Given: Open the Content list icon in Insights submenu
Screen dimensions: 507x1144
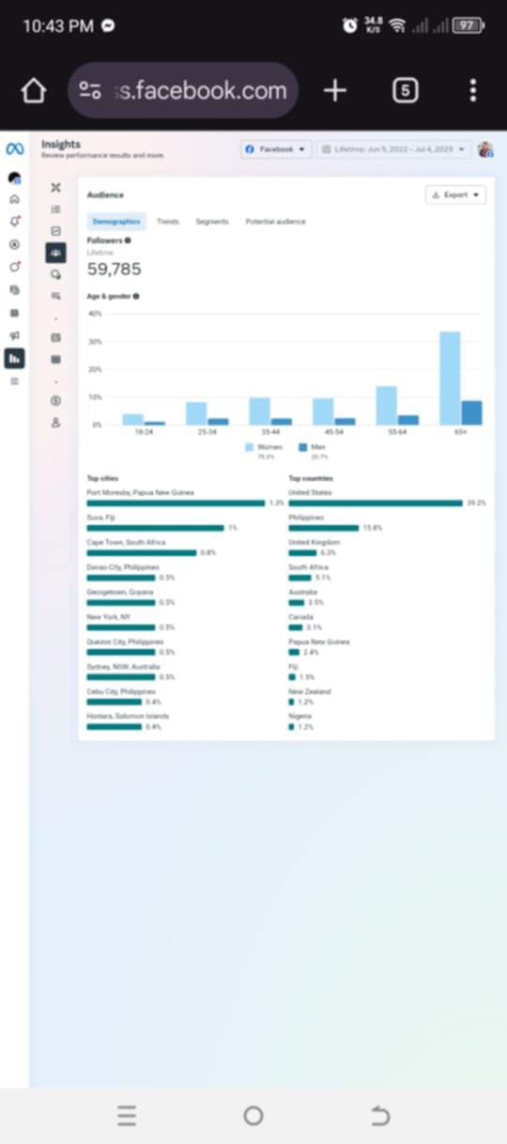Looking at the screenshot, I should [x=55, y=359].
